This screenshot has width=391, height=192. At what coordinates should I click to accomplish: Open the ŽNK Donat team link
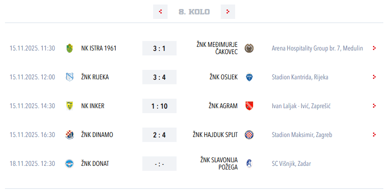(95, 164)
